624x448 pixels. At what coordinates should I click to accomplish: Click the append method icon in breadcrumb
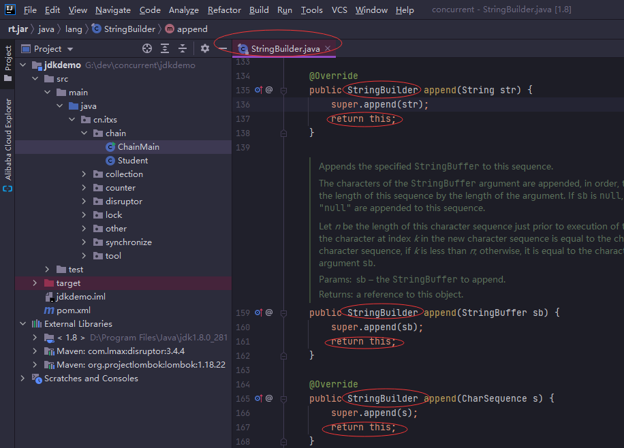click(x=170, y=29)
